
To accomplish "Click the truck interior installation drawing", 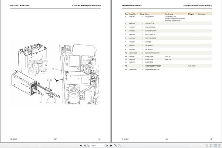I will coord(79,74).
